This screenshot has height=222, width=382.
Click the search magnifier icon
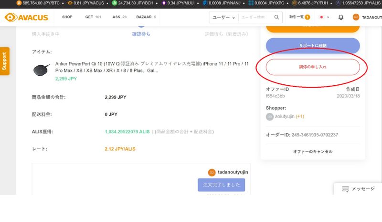[277, 17]
